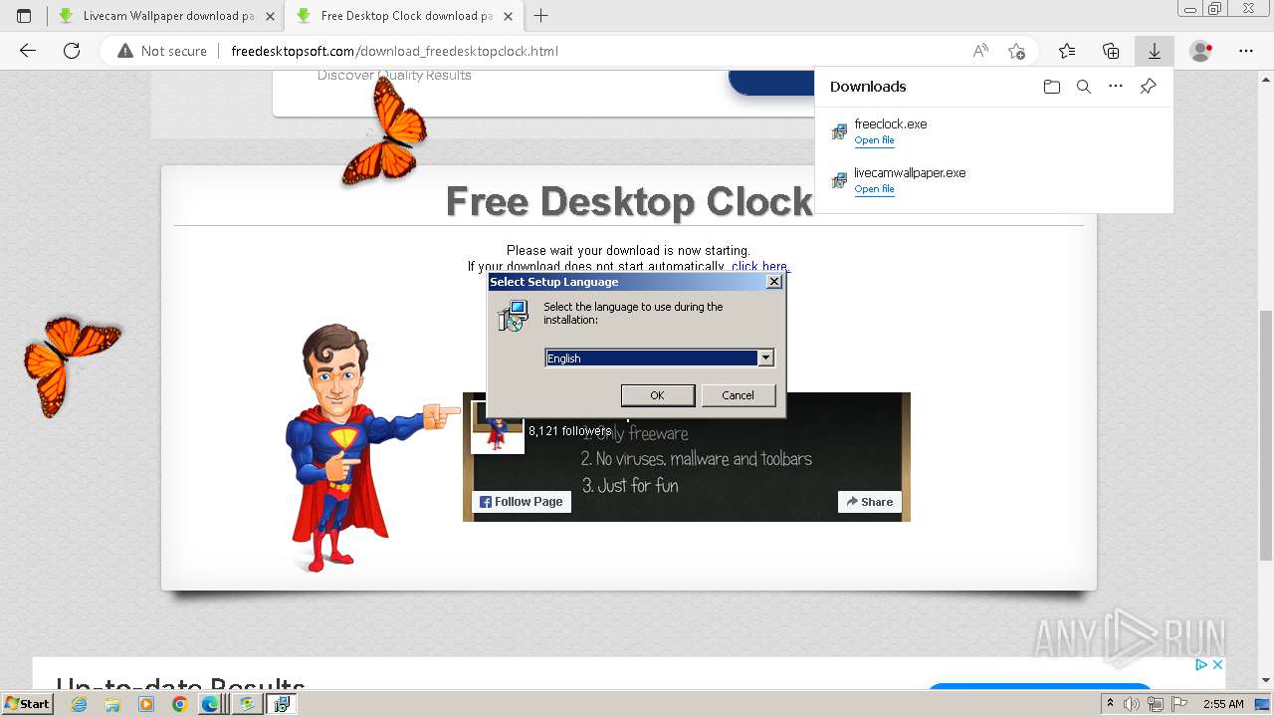Viewport: 1274px width, 717px height.
Task: Toggle the Downloads toolbar button
Action: (x=1155, y=51)
